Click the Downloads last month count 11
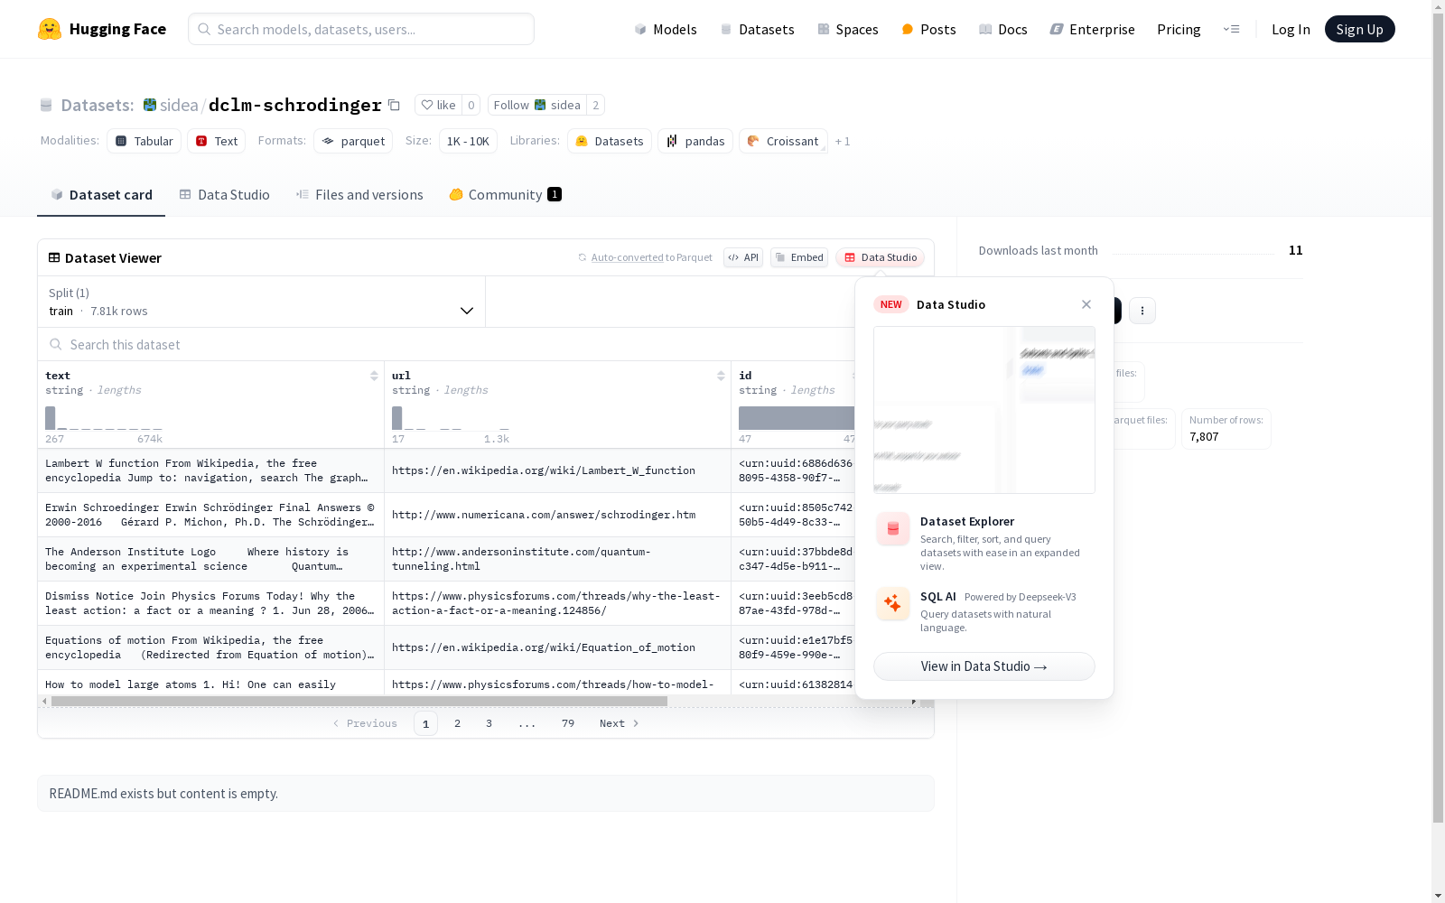Screen dimensions: 1445x903 pos(1296,250)
